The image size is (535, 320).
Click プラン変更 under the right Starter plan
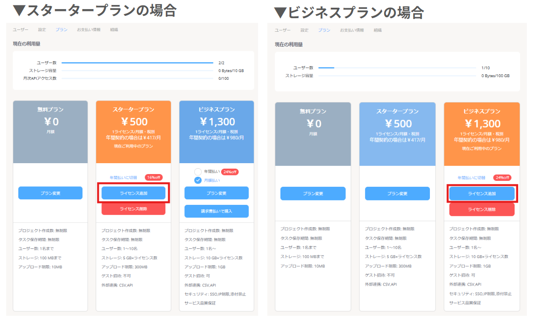[397, 194]
